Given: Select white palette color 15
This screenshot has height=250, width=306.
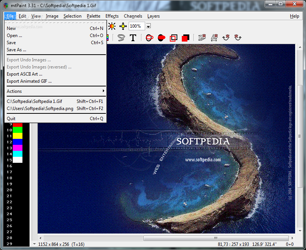Looking at the screenshot, I should (x=18, y=160).
